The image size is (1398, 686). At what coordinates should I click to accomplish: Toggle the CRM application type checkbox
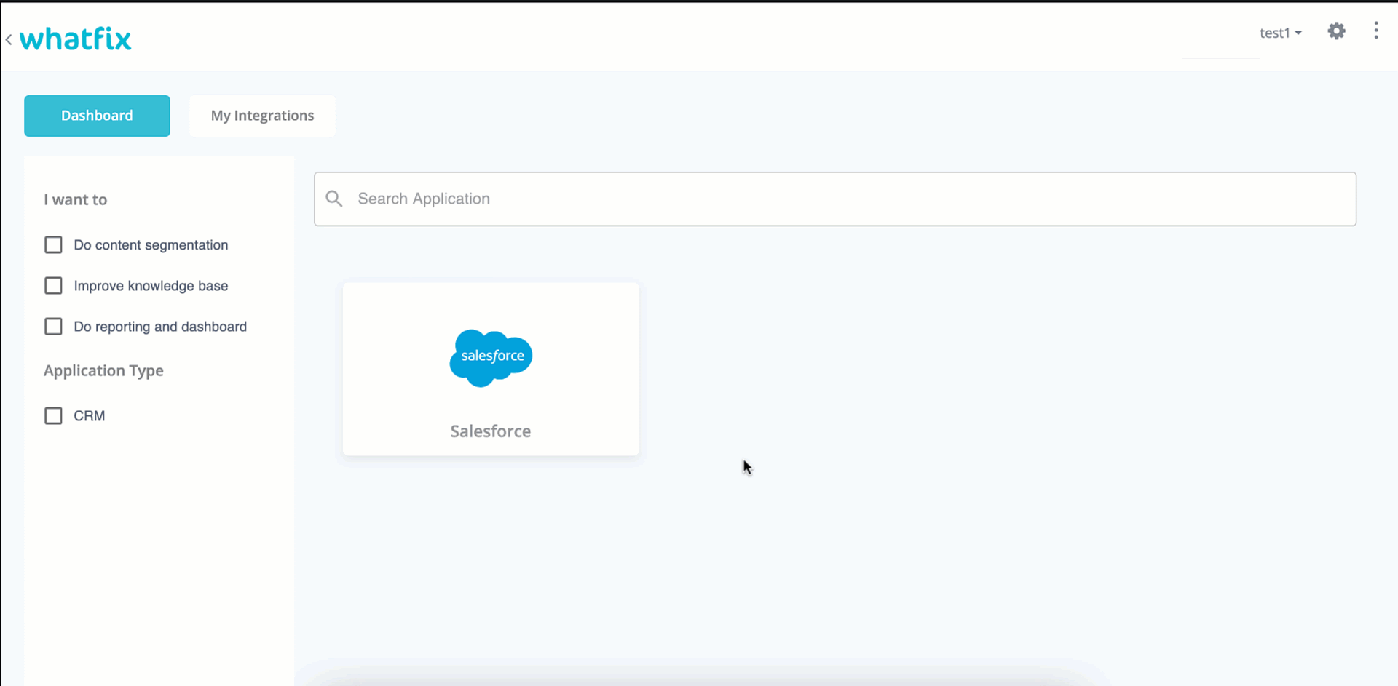coord(53,415)
